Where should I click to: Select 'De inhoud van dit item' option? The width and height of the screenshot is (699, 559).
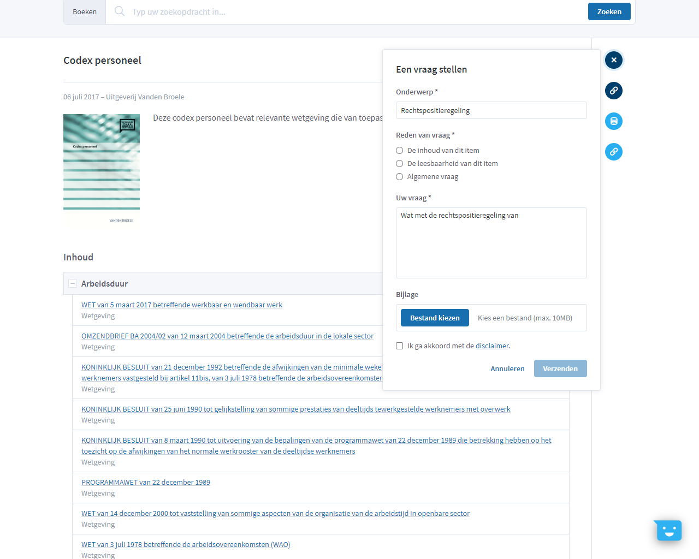399,150
